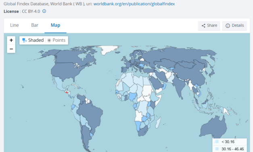The image size is (253, 152).
Task: Click the '< 30.16' legend label
Action: pos(228,142)
